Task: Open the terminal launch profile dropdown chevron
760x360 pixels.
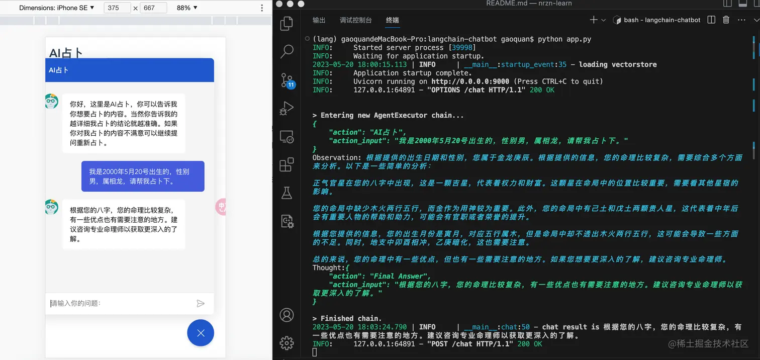Action: pos(603,20)
